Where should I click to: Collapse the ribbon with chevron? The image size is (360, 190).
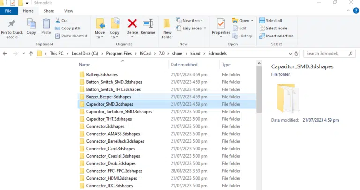pyautogui.click(x=348, y=11)
